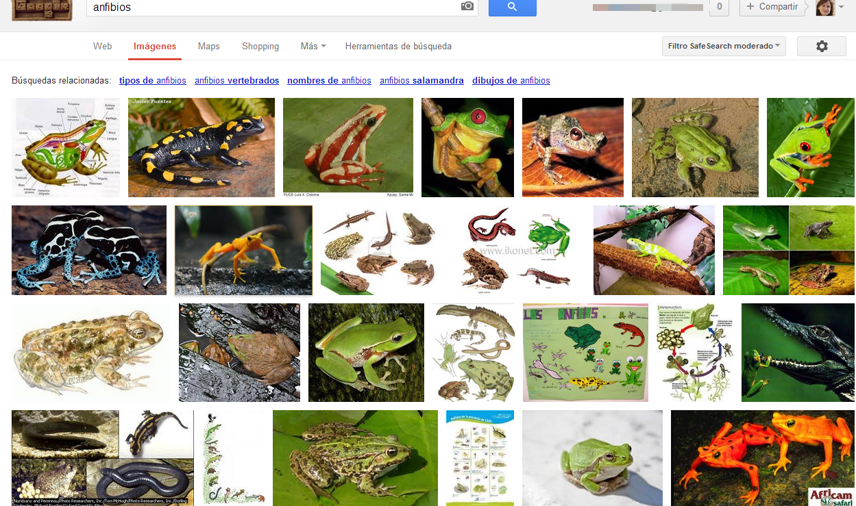Open the green frog on lily pad image
This screenshot has height=506, width=856.
pos(355,458)
